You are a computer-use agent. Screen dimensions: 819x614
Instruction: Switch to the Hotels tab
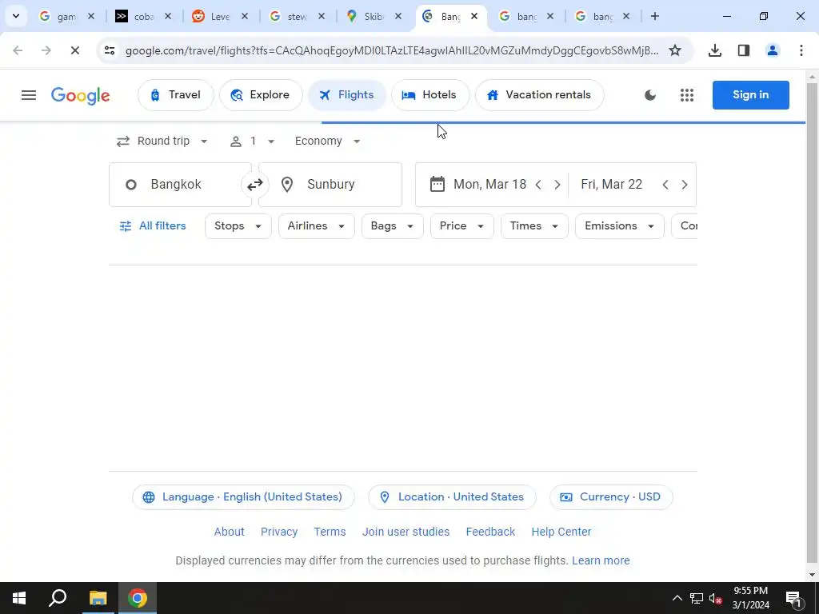(x=429, y=95)
